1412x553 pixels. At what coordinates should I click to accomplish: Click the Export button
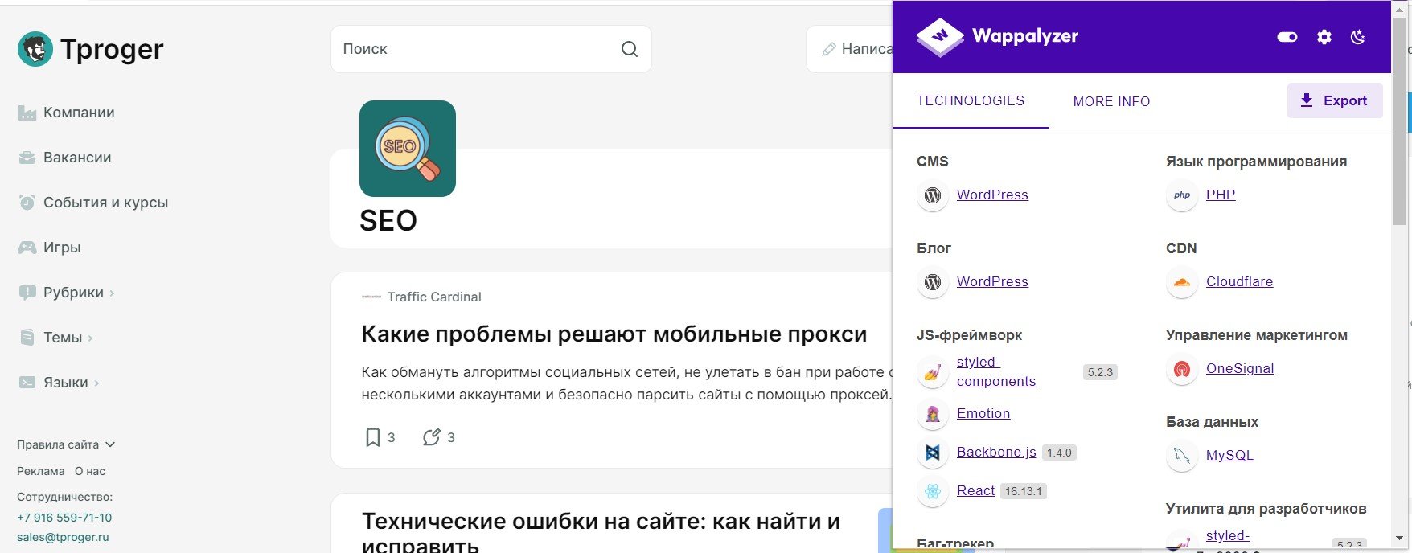[x=1335, y=100]
